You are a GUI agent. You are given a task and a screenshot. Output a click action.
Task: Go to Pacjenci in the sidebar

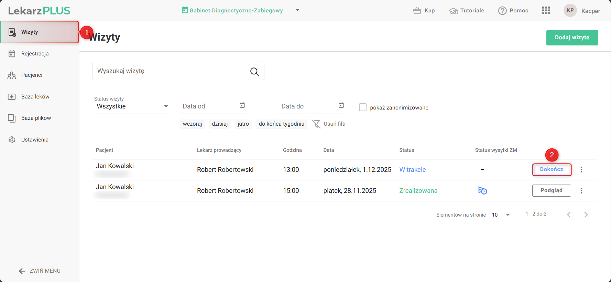coord(32,75)
